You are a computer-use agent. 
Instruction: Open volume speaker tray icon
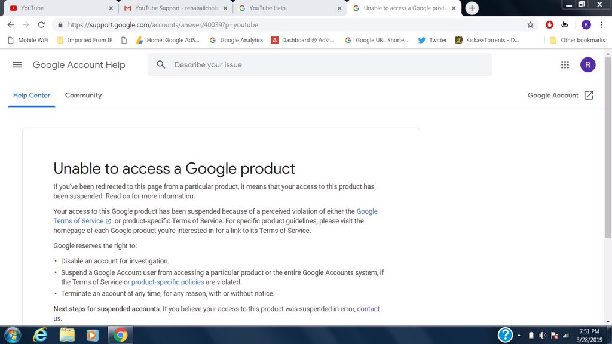543,336
